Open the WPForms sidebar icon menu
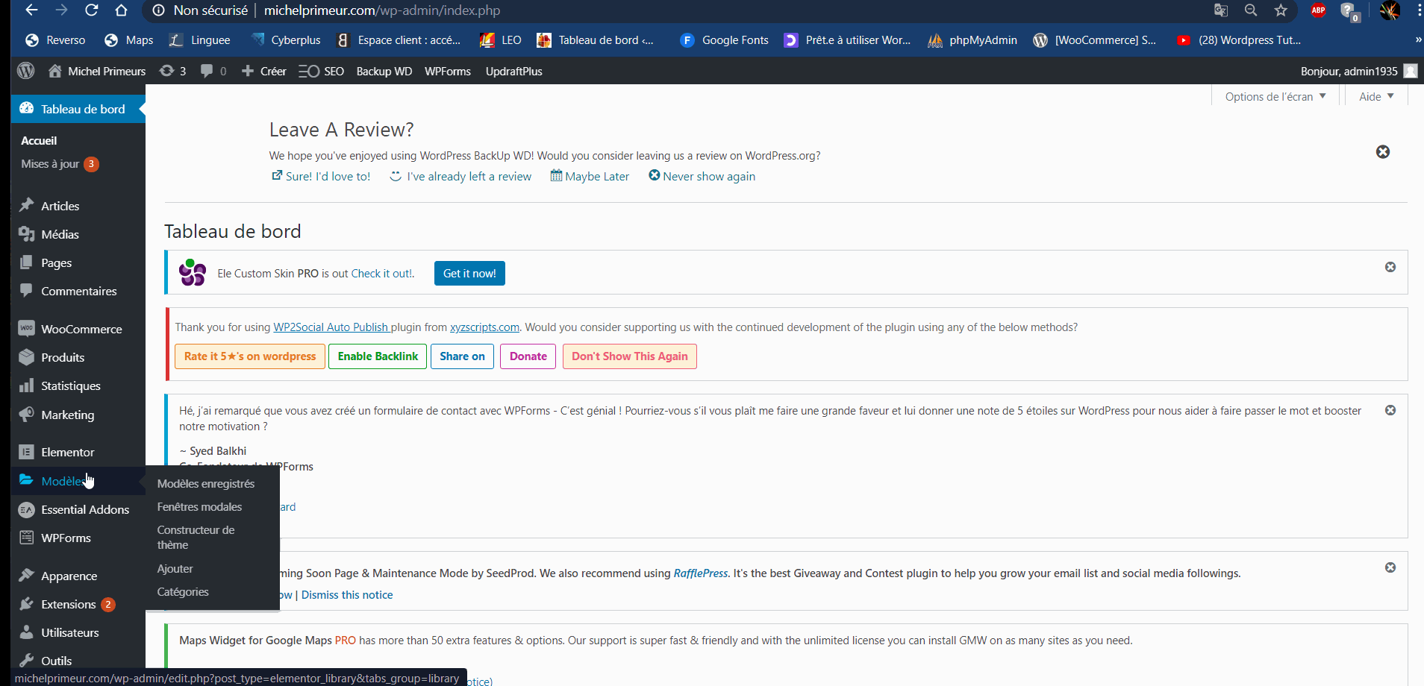This screenshot has width=1424, height=686. tap(27, 538)
